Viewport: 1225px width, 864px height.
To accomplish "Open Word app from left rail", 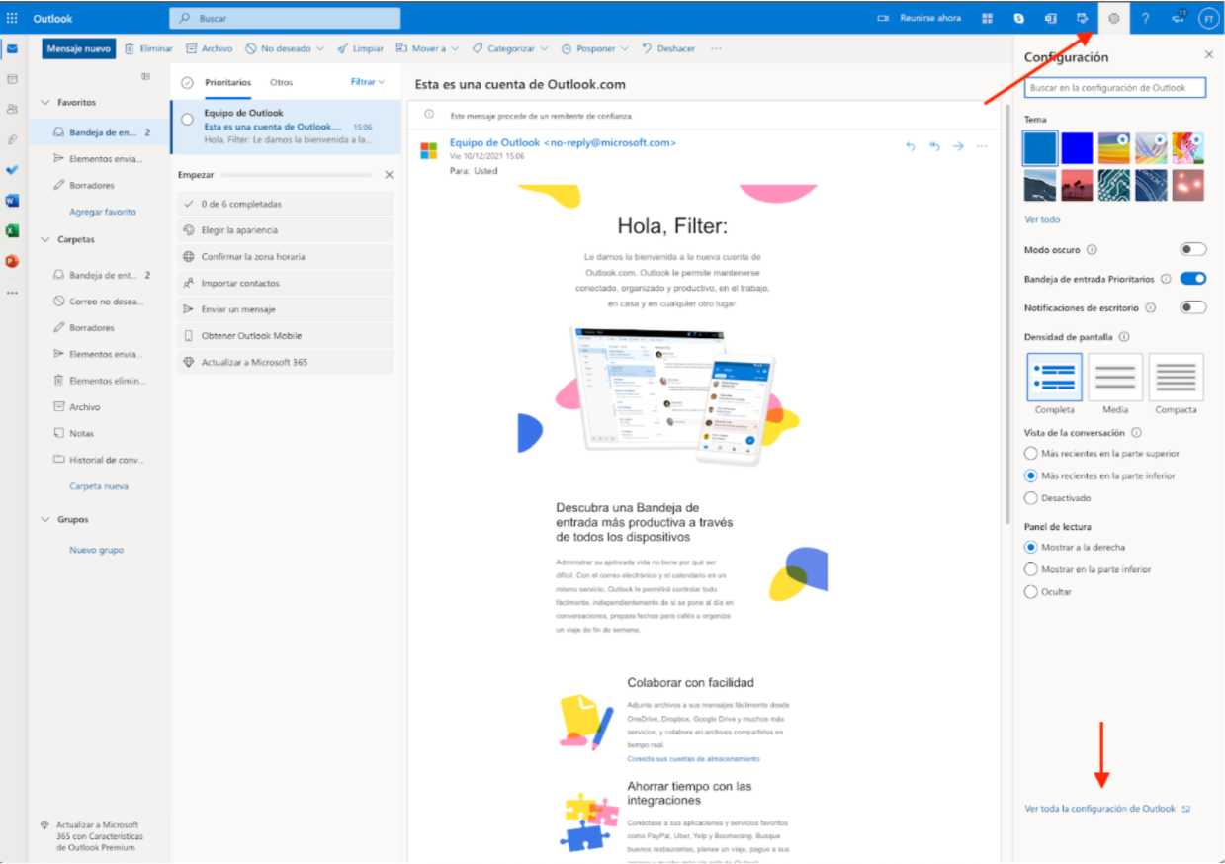I will tap(12, 200).
